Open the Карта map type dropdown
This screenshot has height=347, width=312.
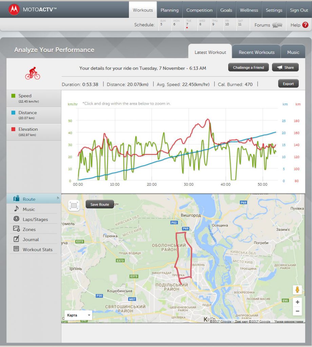78,315
